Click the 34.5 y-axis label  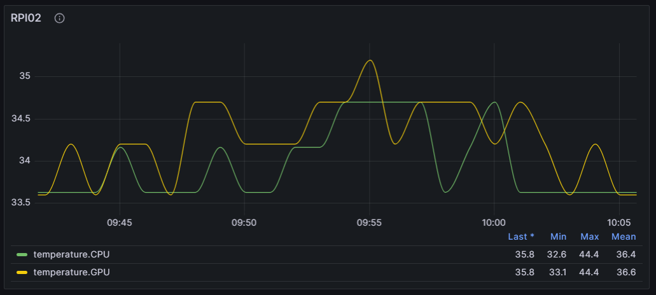[25, 118]
